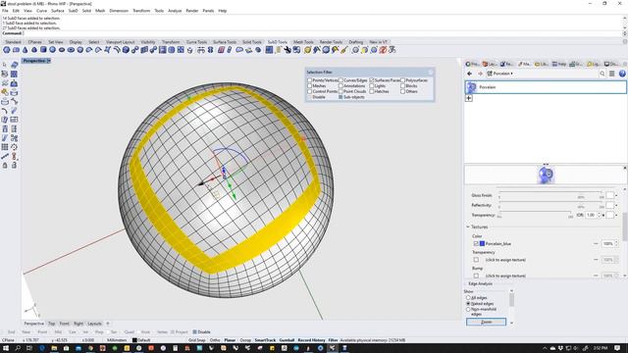This screenshot has height=353, width=628.
Task: Open the Properties panel tab icon
Action: pos(472,64)
